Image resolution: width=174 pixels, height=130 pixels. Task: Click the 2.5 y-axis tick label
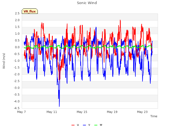coord(17,14)
